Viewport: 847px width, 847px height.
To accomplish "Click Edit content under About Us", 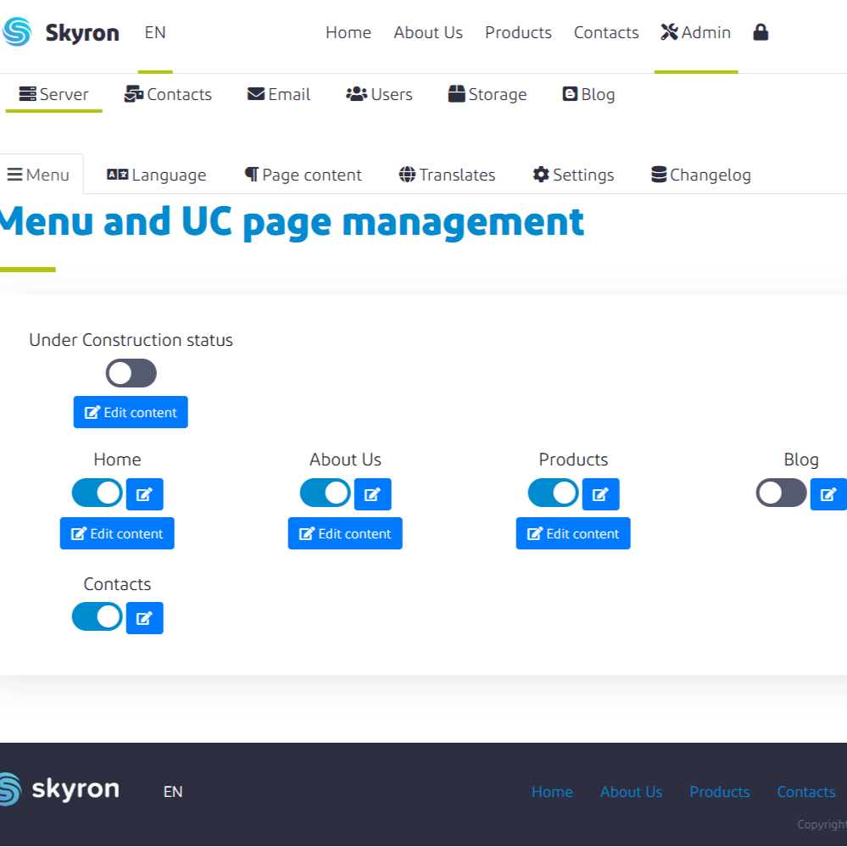I will (344, 533).
